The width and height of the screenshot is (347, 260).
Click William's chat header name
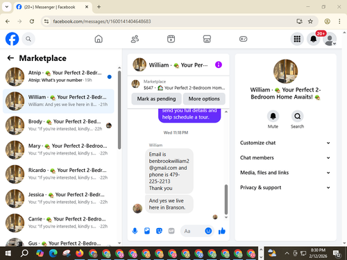178,65
